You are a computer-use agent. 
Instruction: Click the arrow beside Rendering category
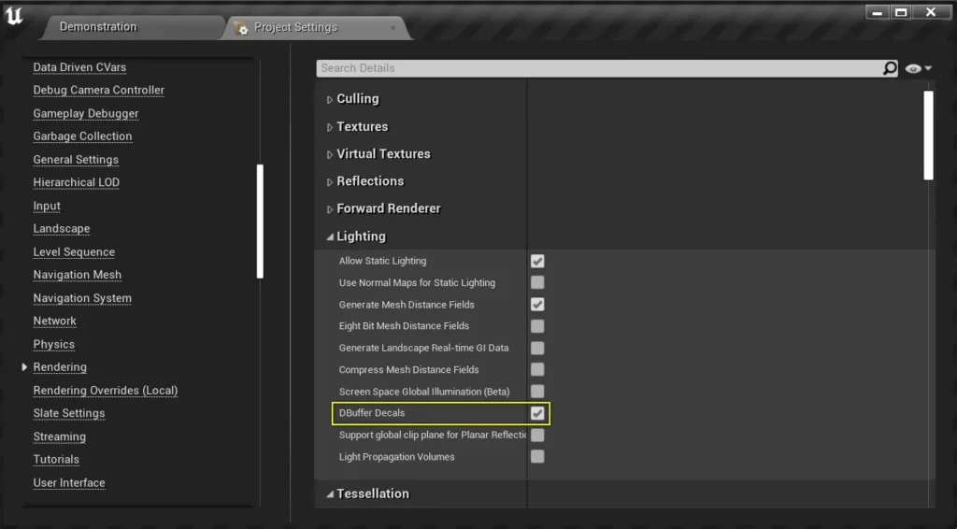pyautogui.click(x=24, y=367)
